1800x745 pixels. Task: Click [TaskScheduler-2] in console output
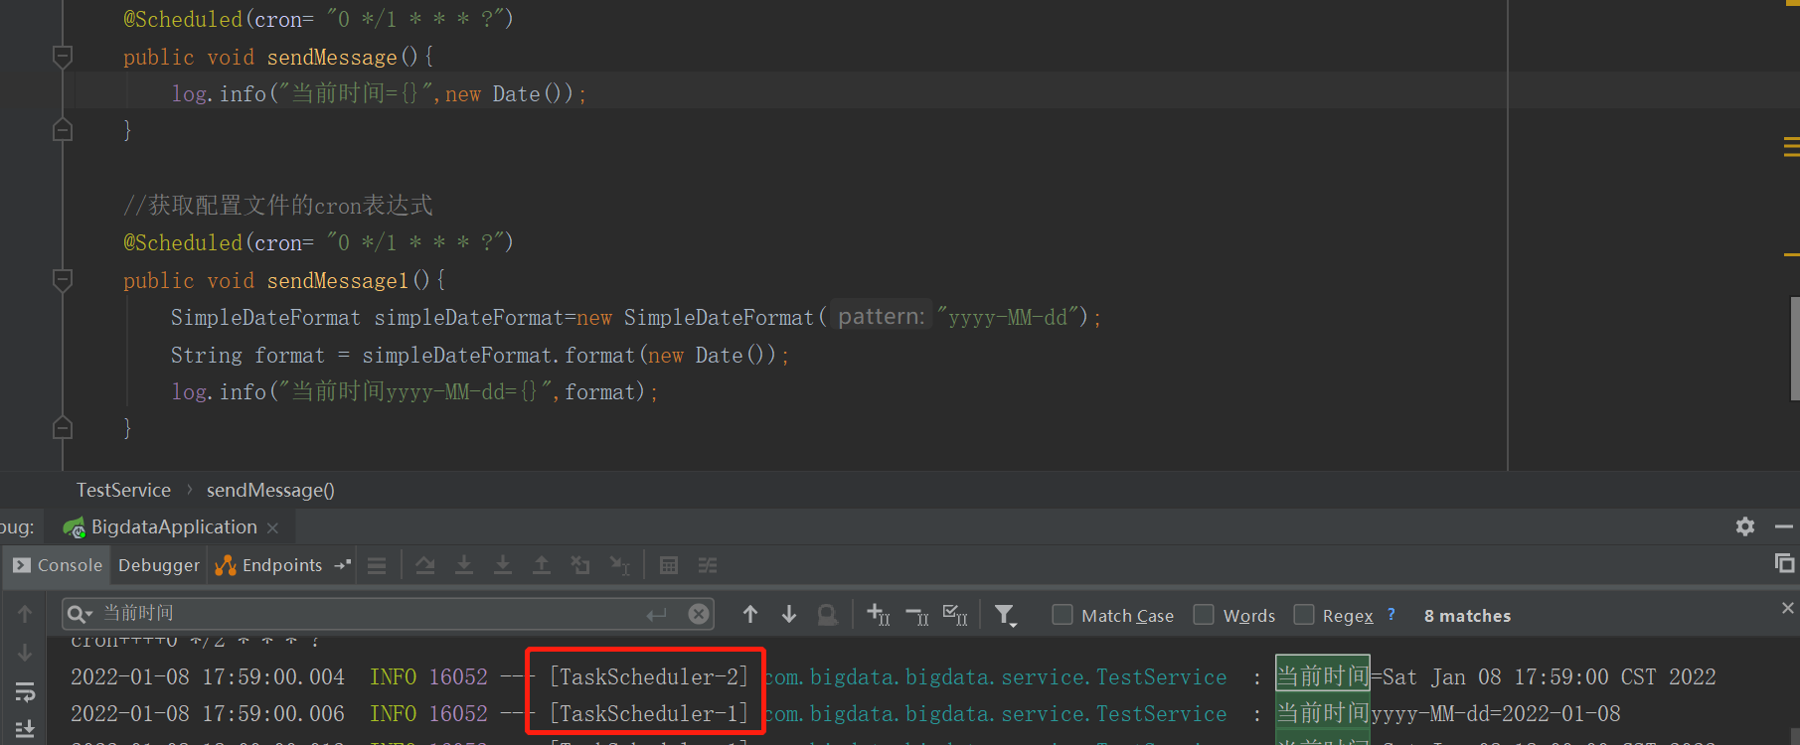(648, 677)
